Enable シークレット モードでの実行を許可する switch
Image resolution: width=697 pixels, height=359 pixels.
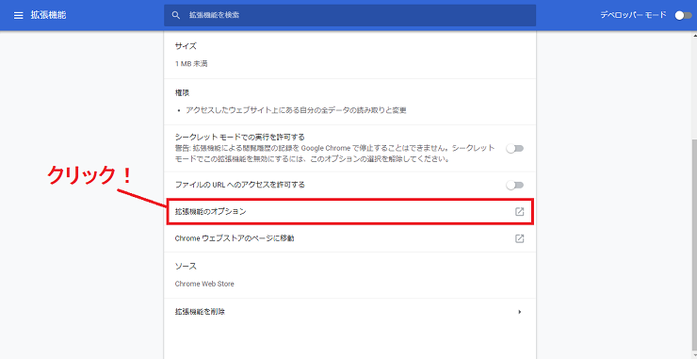515,149
